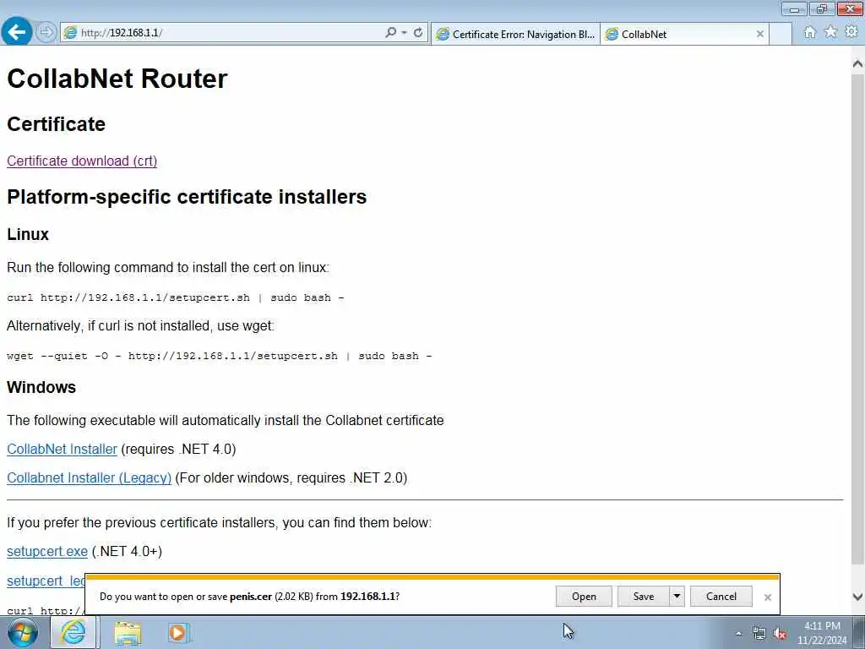Click the Show desktop strip
The height and width of the screenshot is (649, 865).
point(859,632)
